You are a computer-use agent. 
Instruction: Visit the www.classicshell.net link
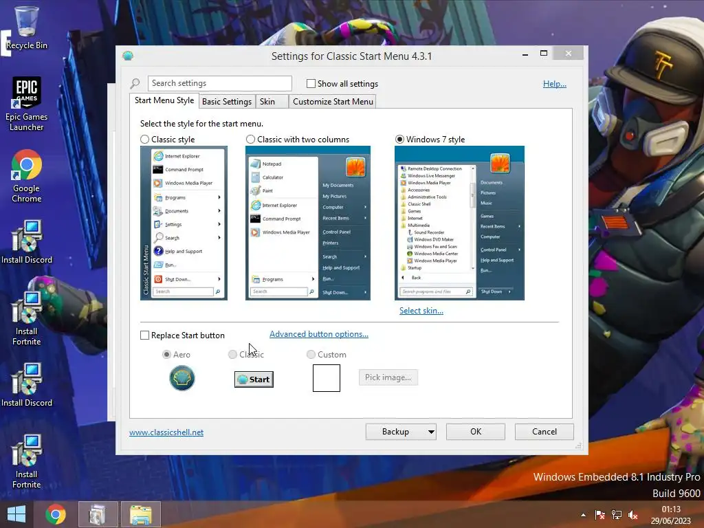(166, 432)
